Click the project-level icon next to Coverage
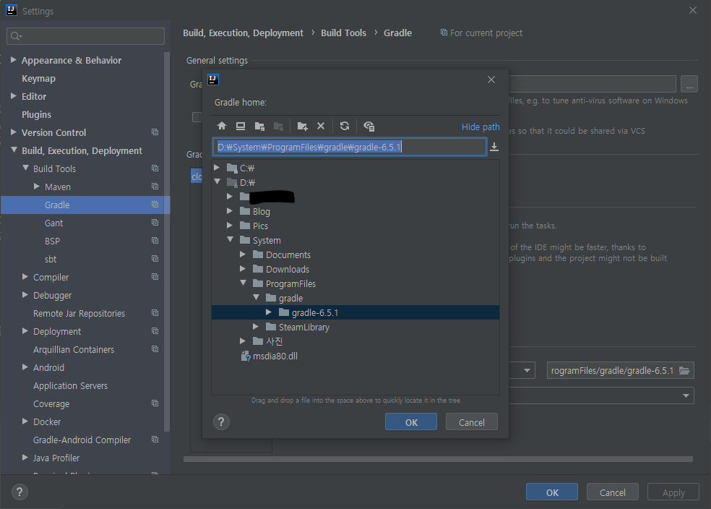 [x=155, y=403]
